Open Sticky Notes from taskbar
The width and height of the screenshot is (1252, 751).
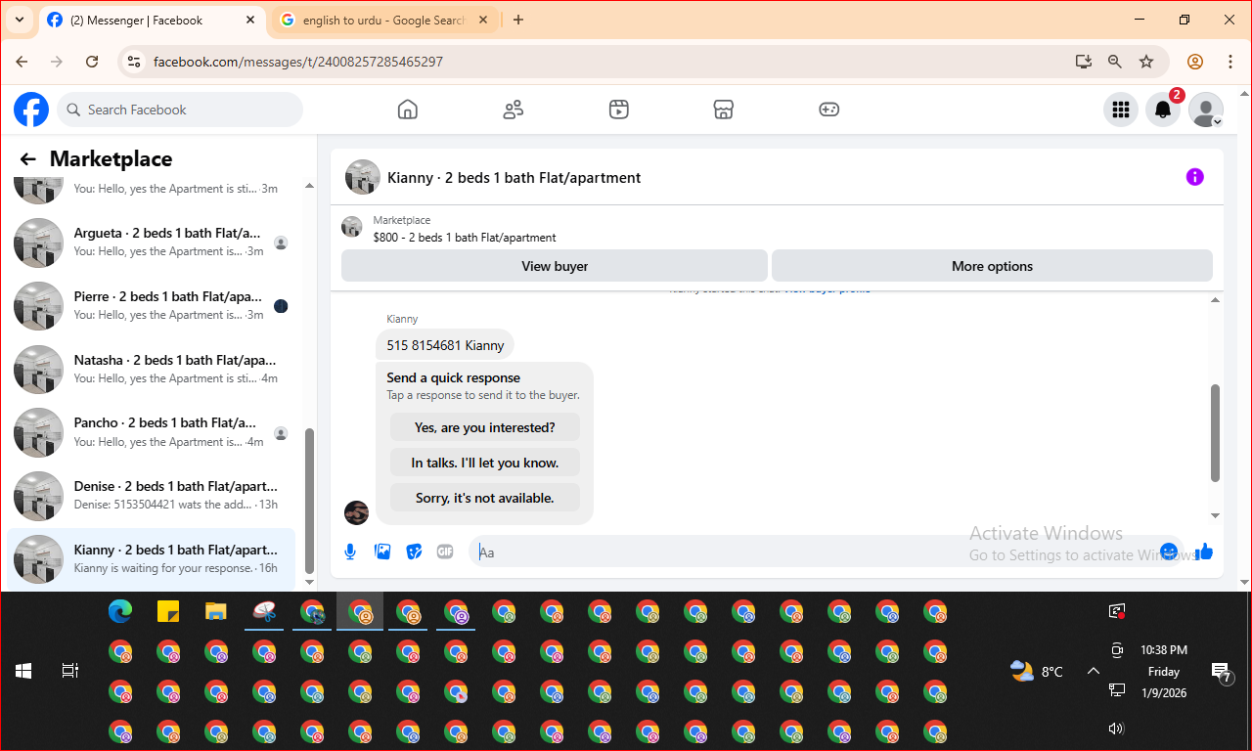coord(168,612)
